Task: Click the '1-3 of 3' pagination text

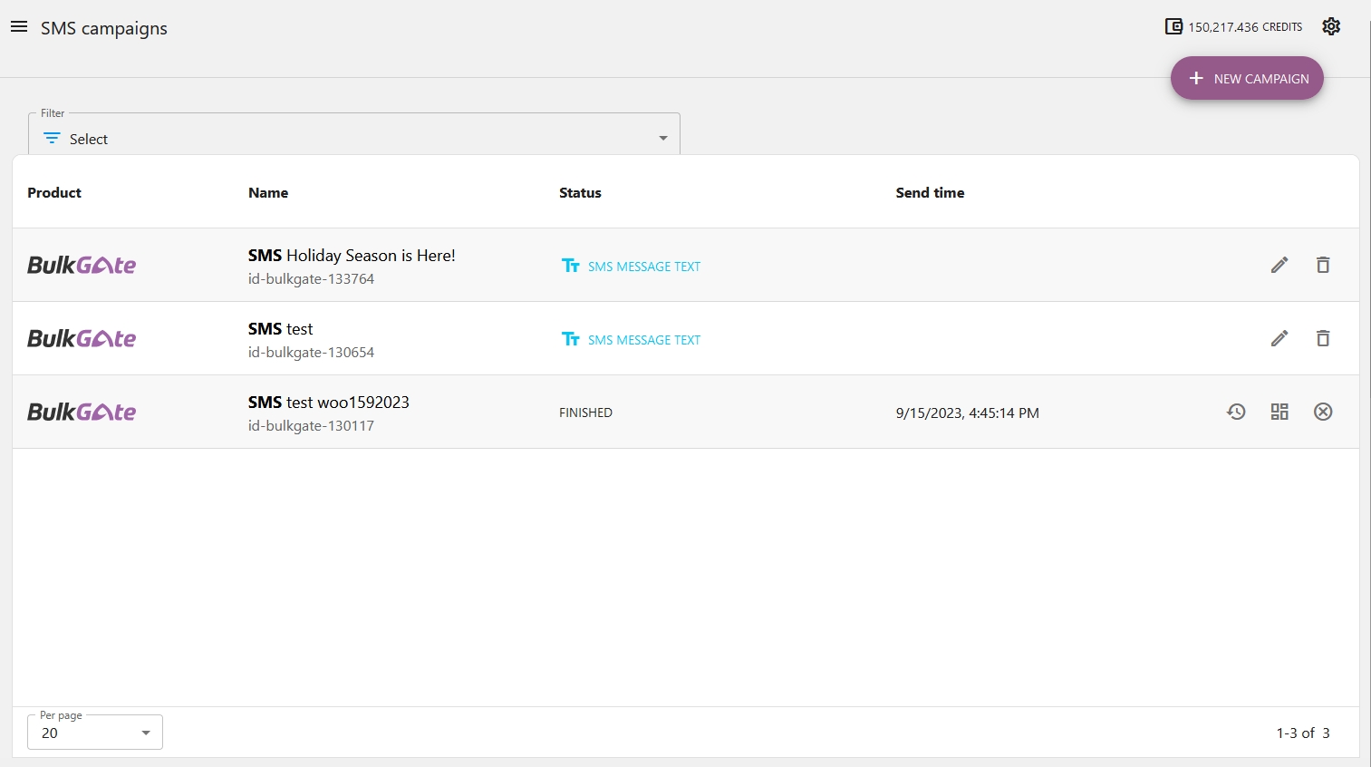Action: [1303, 733]
